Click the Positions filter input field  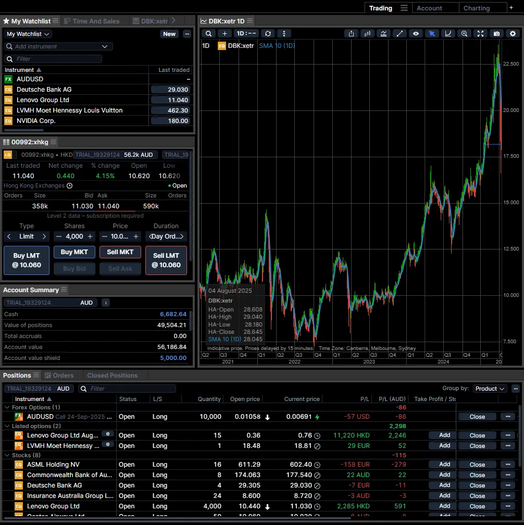coord(127,389)
